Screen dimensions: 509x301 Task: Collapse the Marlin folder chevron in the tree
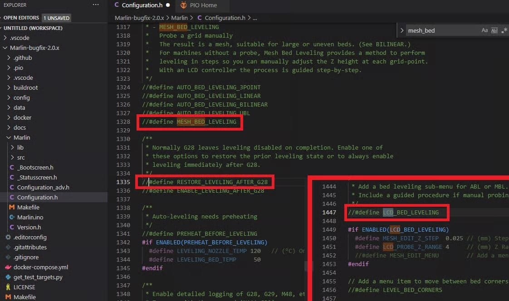pyautogui.click(x=9, y=137)
